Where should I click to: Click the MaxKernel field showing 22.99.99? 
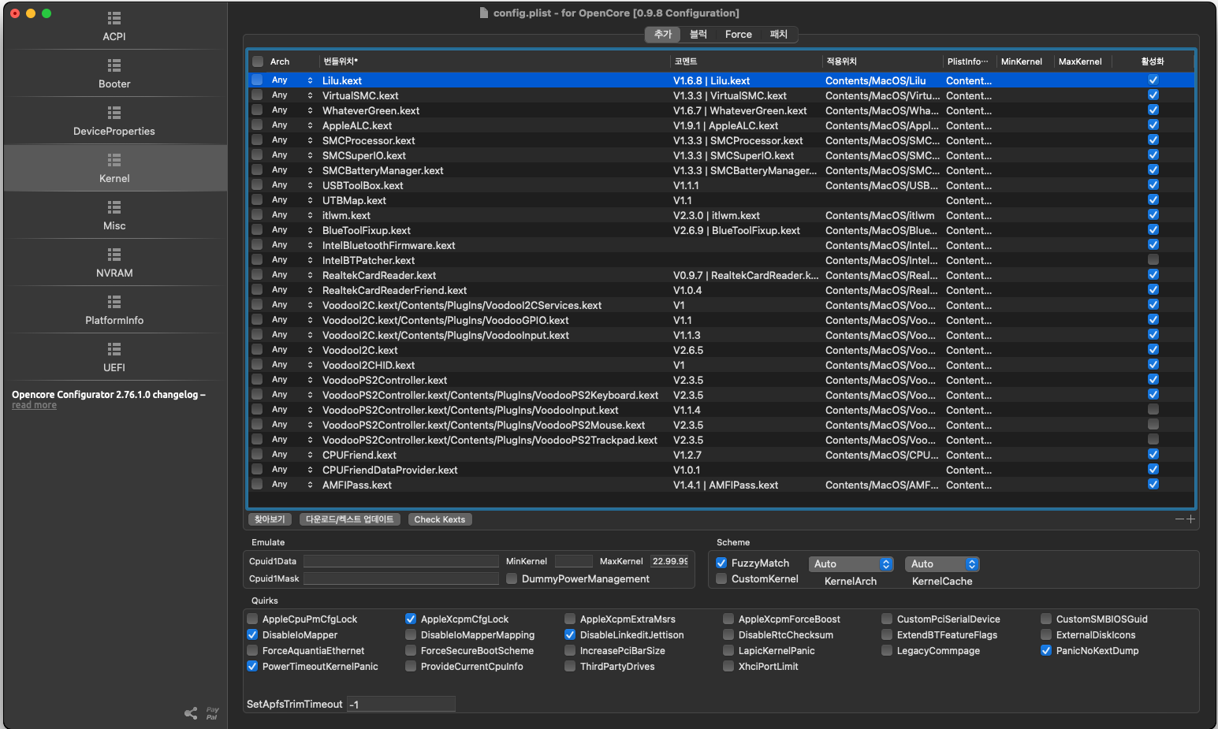pos(669,561)
